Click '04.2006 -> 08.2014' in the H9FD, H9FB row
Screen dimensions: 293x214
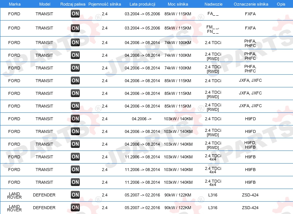(142, 144)
